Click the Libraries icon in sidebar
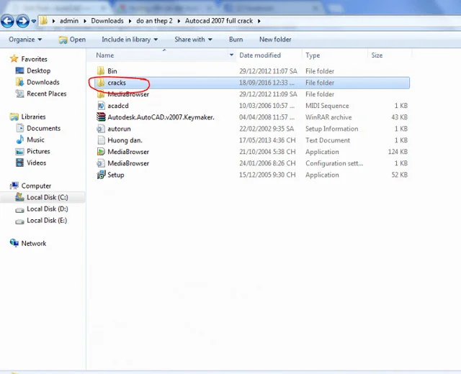 [x=14, y=117]
